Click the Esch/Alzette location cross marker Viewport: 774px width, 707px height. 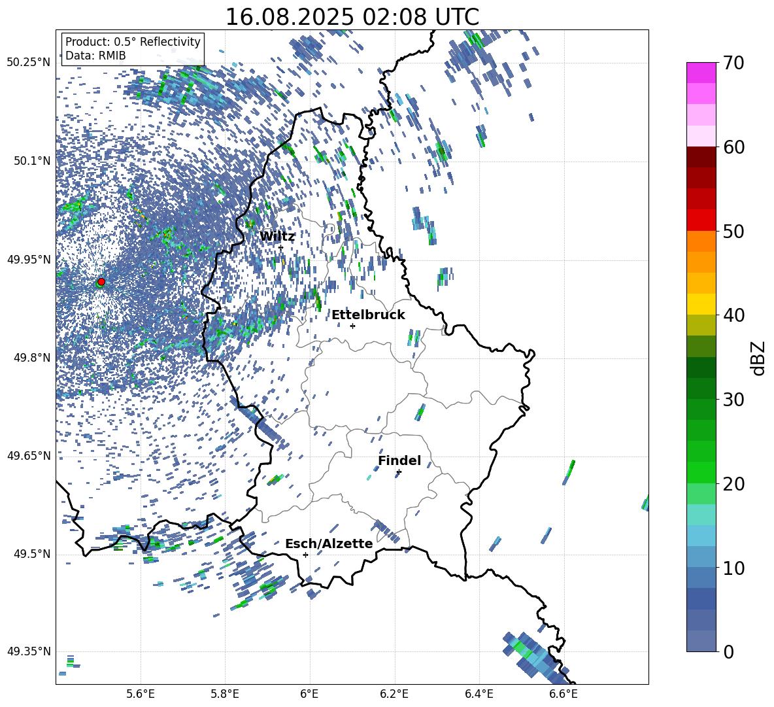coord(305,555)
